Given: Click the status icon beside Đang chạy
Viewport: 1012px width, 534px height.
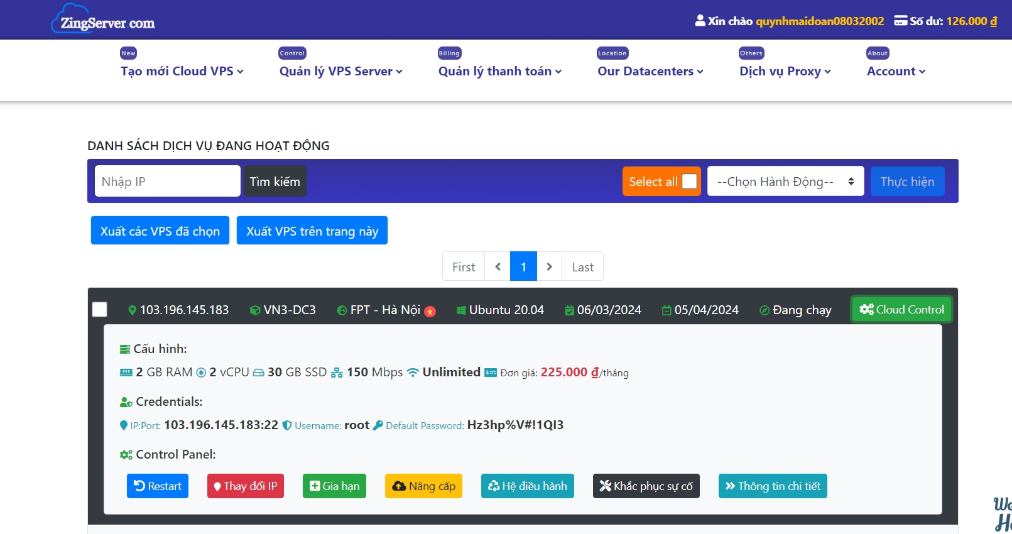Looking at the screenshot, I should (x=764, y=310).
